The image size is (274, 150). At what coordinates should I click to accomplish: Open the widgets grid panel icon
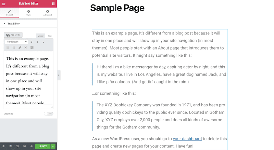pos(53,4)
